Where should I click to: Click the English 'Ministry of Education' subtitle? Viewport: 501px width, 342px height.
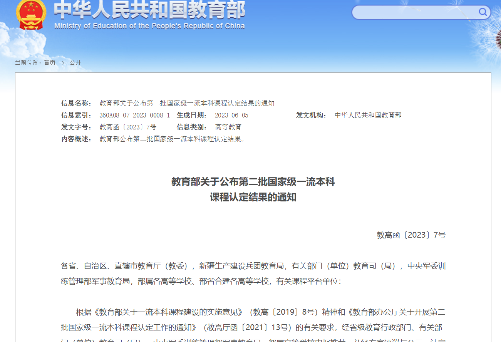pos(149,26)
